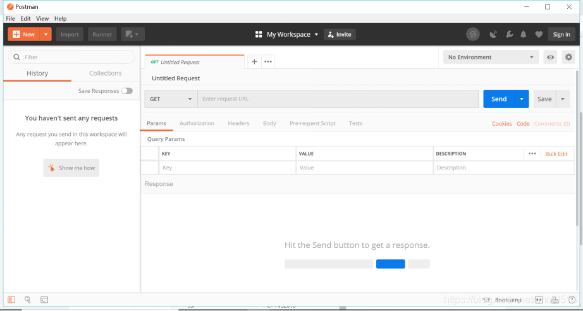Image resolution: width=583 pixels, height=311 pixels.
Task: Open the dropdown arrow beside New
Action: (46, 34)
